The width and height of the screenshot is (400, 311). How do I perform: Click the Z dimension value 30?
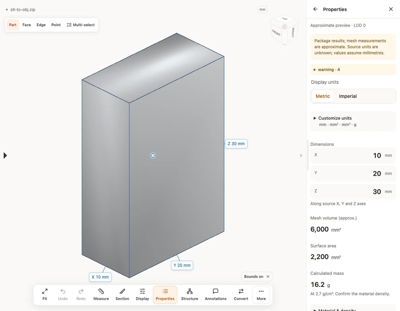[x=377, y=191]
